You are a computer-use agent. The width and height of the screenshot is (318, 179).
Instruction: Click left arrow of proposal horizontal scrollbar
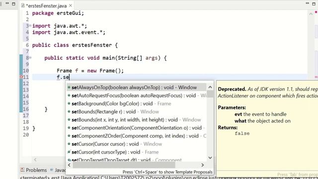pyautogui.click(x=69, y=165)
